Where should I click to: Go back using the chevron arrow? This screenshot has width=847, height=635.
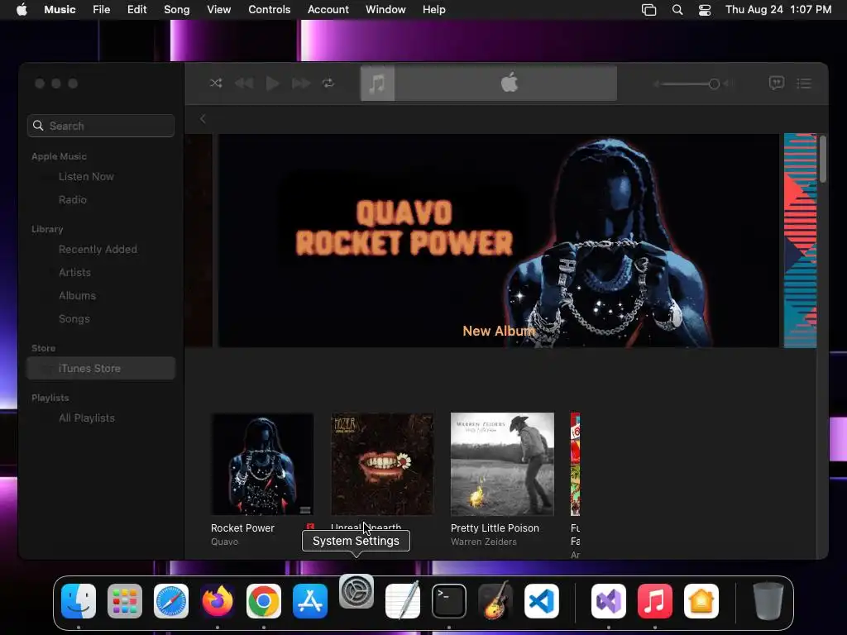(x=203, y=119)
